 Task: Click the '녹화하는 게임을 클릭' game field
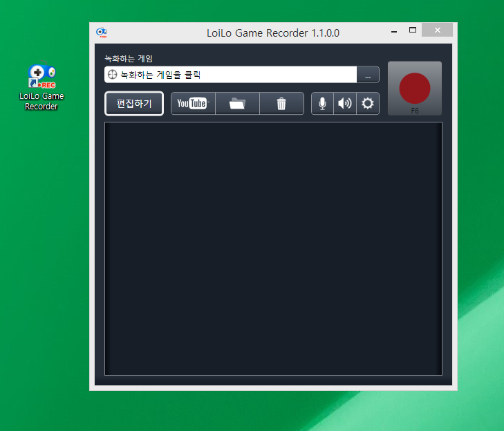[x=230, y=75]
